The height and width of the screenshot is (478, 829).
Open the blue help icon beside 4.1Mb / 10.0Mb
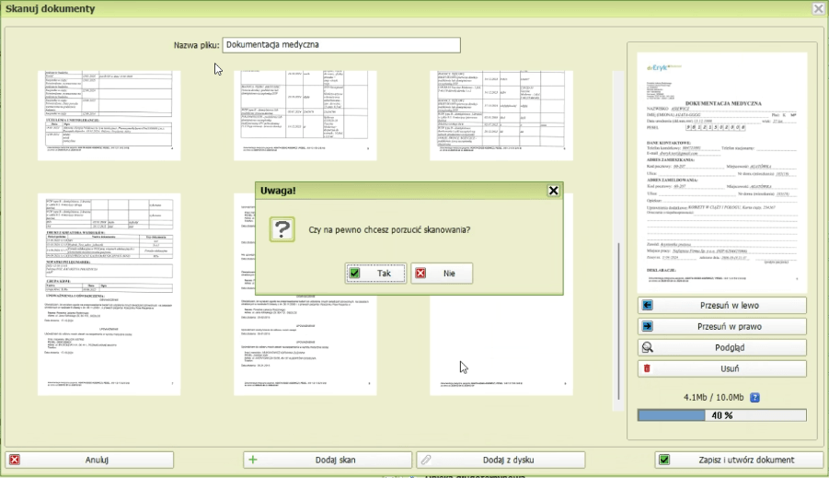755,398
